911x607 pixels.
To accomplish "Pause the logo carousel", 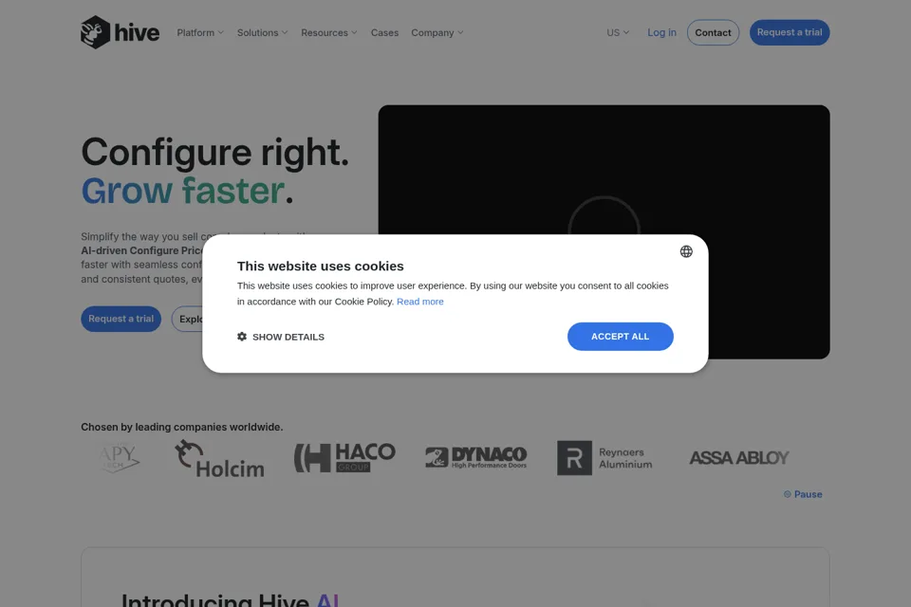I will tap(803, 494).
